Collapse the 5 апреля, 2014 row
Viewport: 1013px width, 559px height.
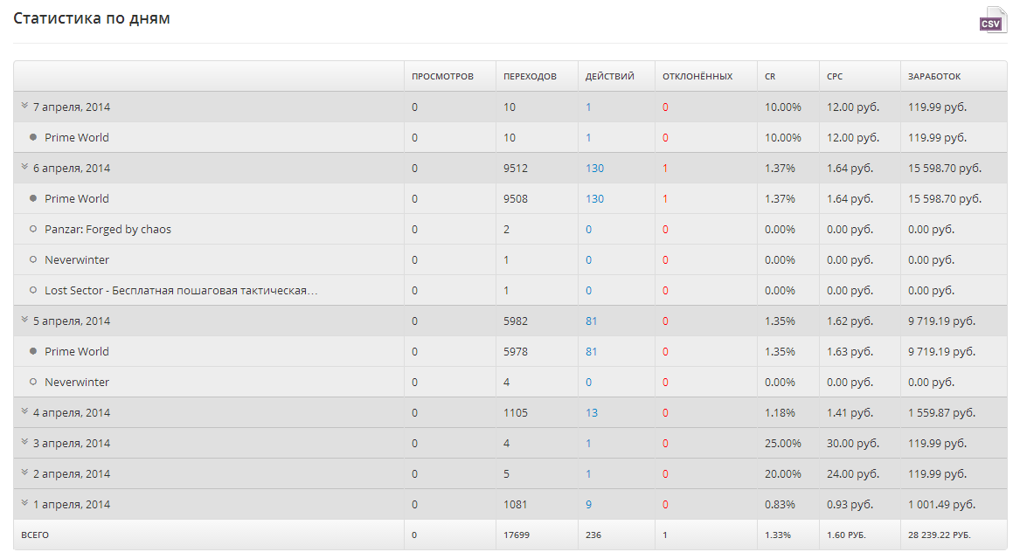(25, 321)
